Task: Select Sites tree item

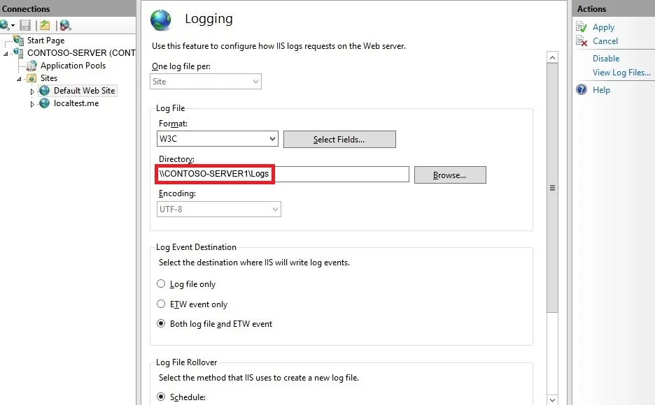Action: tap(49, 78)
